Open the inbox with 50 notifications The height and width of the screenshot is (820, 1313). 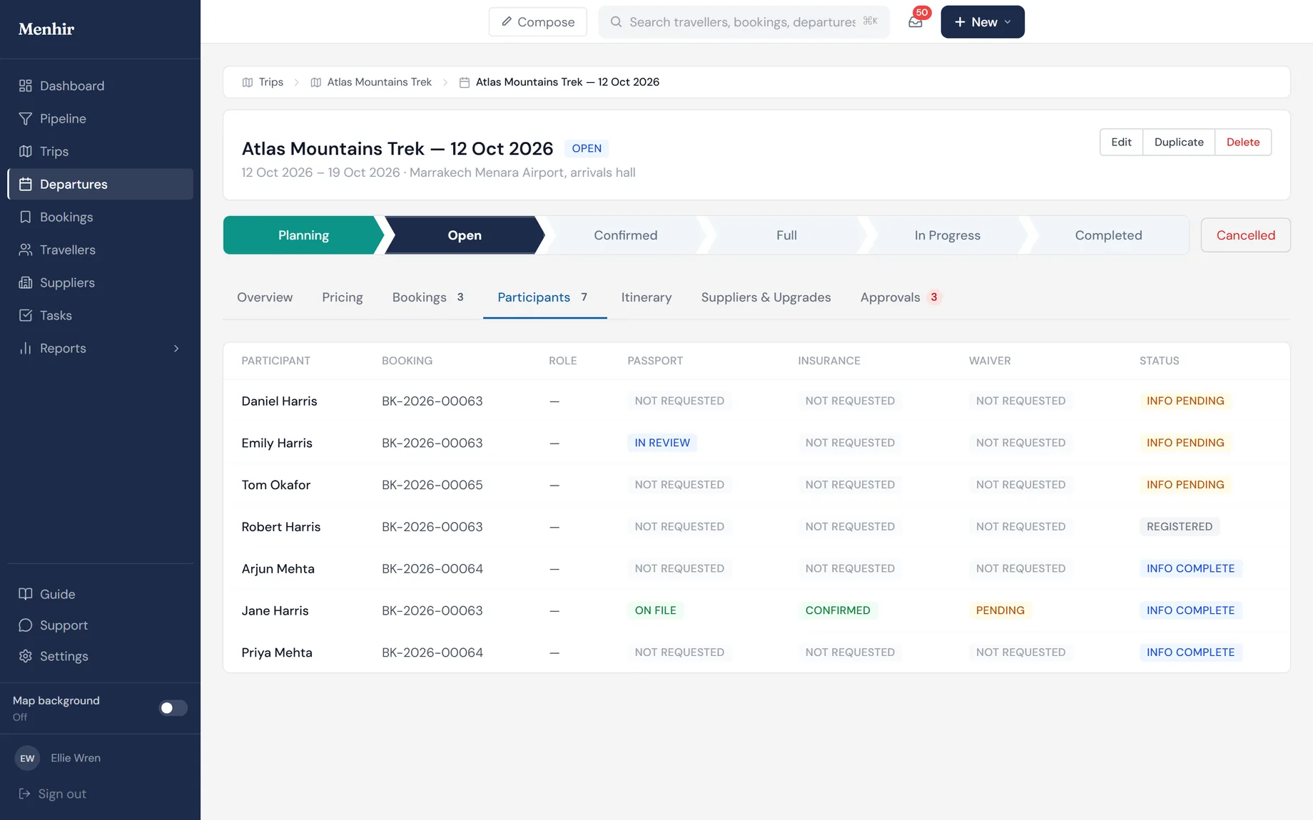click(x=916, y=21)
